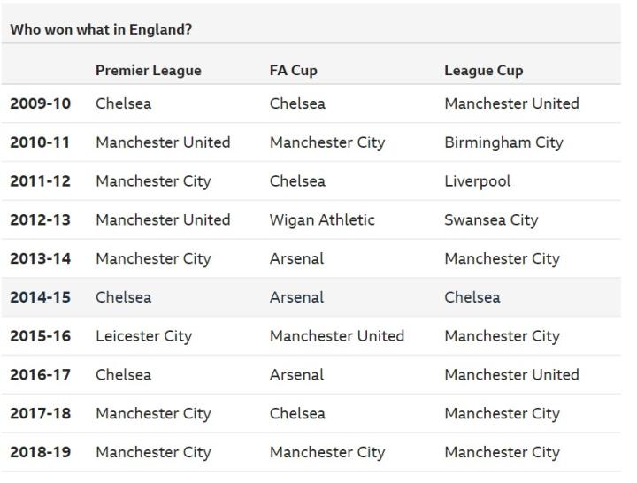
Task: Click Wigan Athletic in FA Cup column
Action: tap(322, 220)
